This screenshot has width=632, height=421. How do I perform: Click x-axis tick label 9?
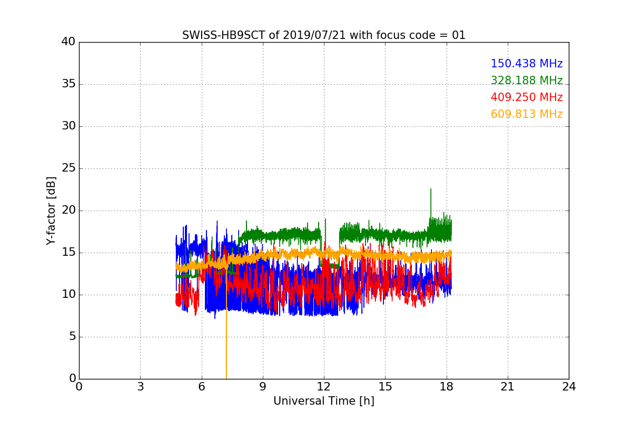coord(262,387)
